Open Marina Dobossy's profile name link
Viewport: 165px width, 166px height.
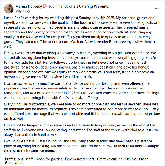click(28, 6)
